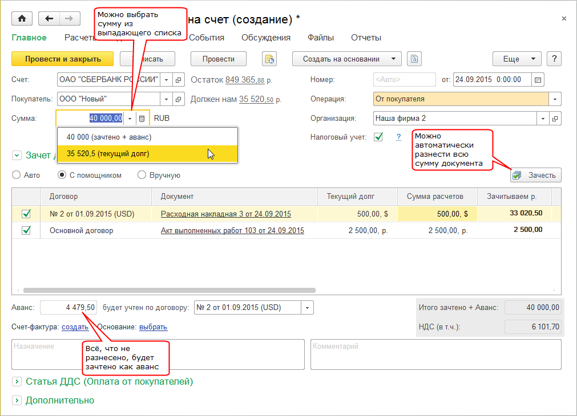577x416 pixels.
Task: Click the back arrow navigation button
Action: (x=49, y=18)
